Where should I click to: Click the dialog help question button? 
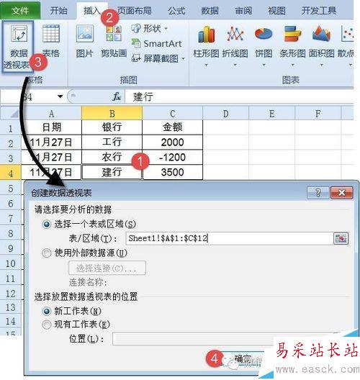[318, 193]
